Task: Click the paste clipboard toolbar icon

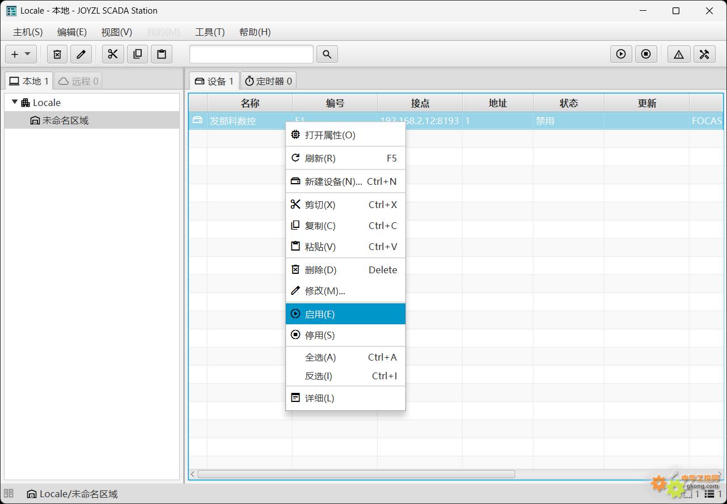Action: click(162, 54)
